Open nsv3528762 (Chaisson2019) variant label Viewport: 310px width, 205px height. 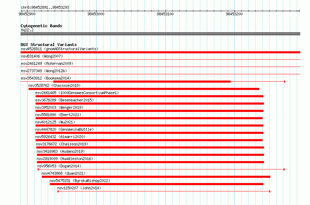click(54, 85)
